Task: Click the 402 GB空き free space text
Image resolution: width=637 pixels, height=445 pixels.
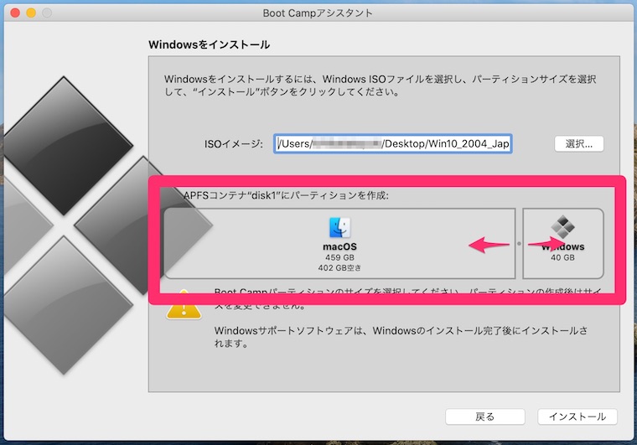Action: [x=339, y=268]
